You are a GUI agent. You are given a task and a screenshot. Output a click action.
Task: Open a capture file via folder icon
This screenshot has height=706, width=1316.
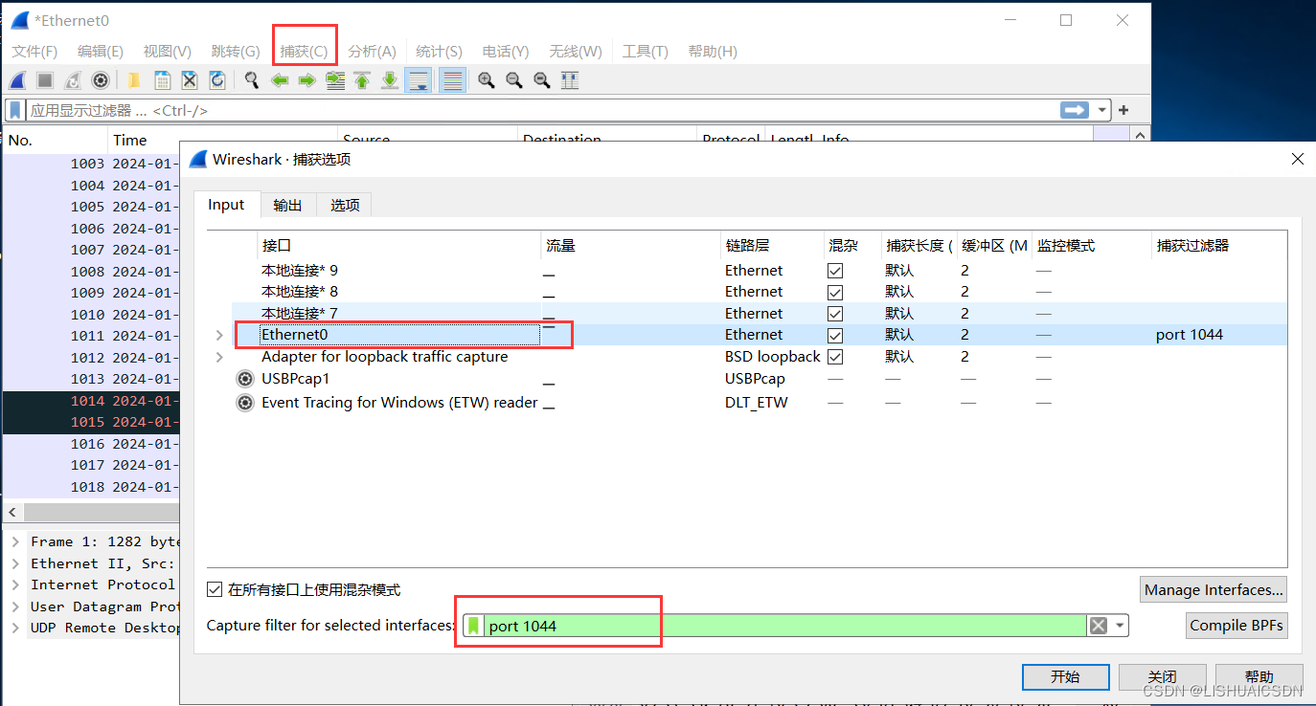tap(134, 80)
